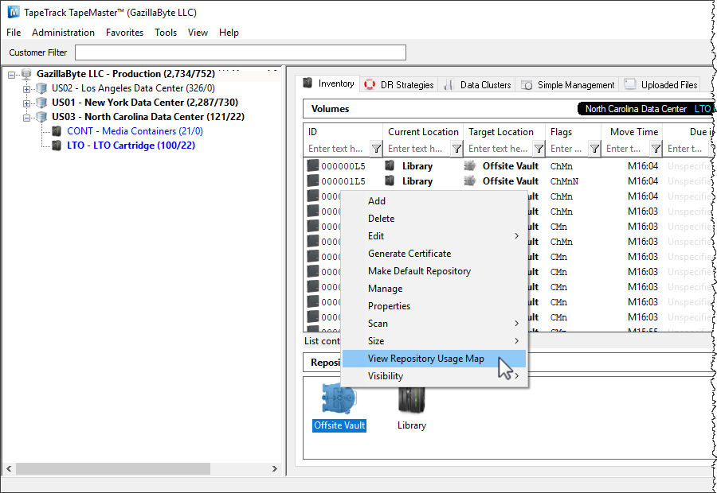Click the US01 New York data center icon
Image resolution: width=717 pixels, height=493 pixels.
click(x=41, y=103)
